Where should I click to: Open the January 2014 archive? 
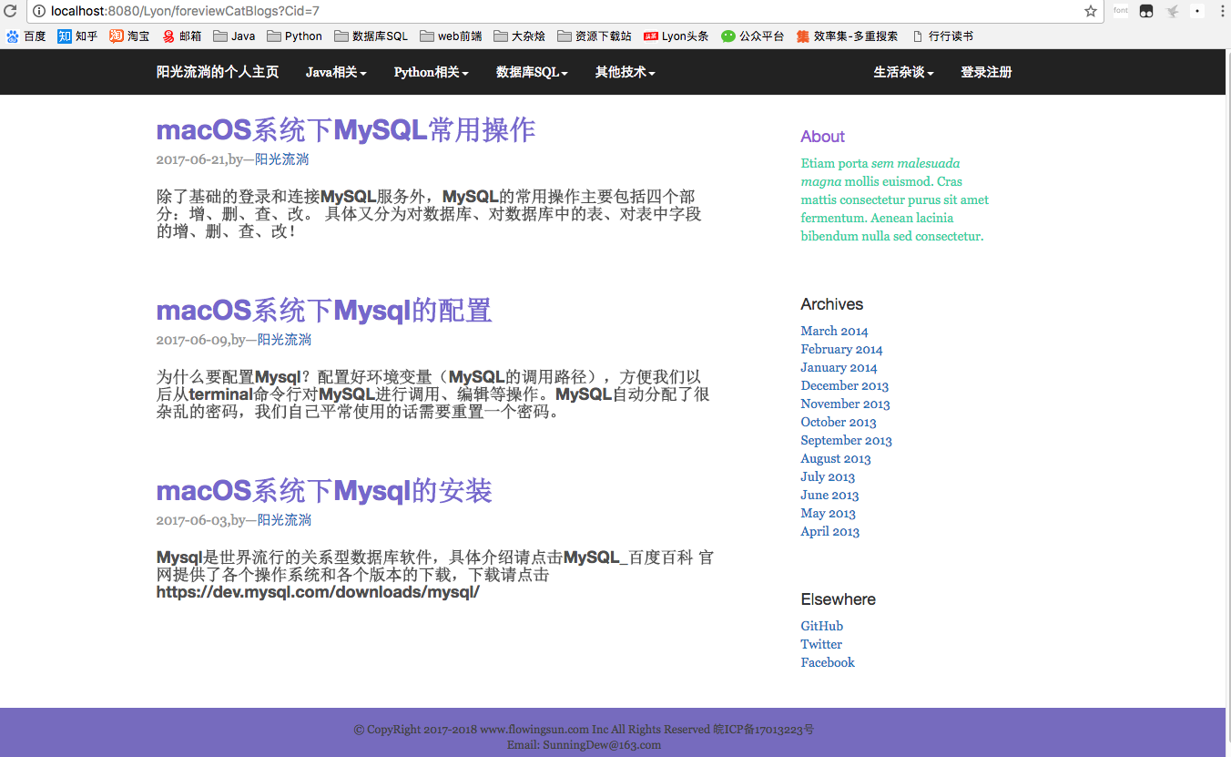(x=839, y=367)
